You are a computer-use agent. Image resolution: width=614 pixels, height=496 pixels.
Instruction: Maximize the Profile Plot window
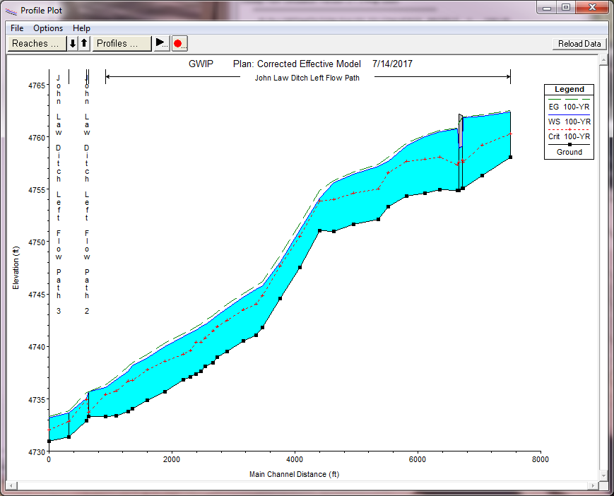566,8
